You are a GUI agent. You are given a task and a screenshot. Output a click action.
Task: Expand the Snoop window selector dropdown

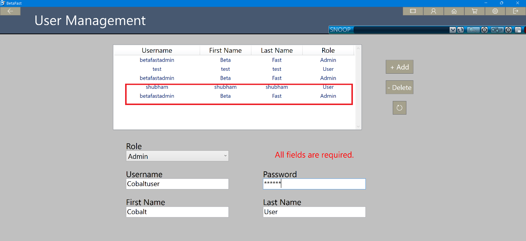pos(453,30)
